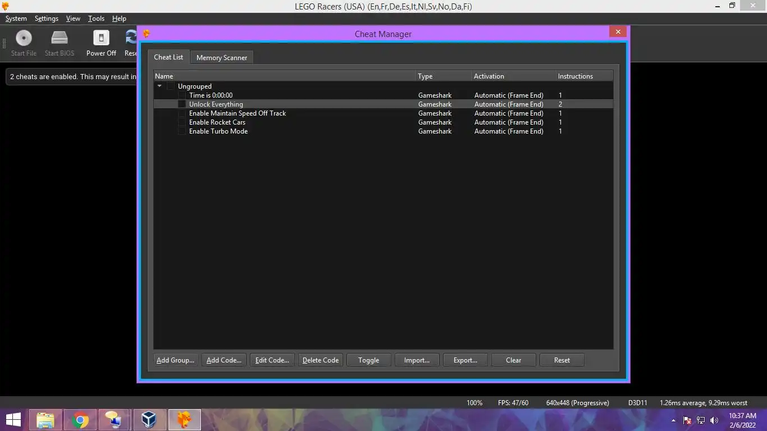Click the Add Group... button
Viewport: 767px width, 431px height.
[x=175, y=360]
